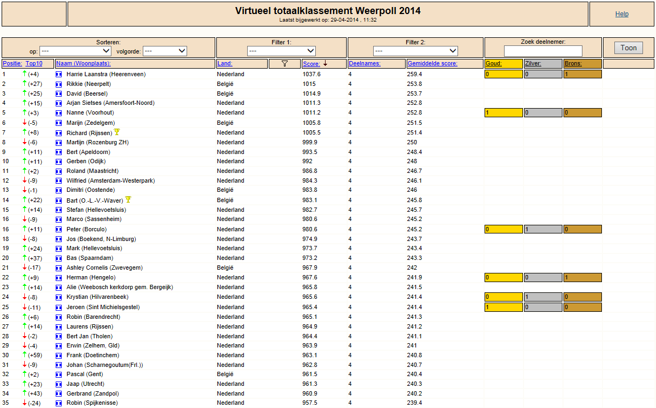Expand the Filter 1 dropdown
Image resolution: width=656 pixels, height=408 pixels.
281,51
